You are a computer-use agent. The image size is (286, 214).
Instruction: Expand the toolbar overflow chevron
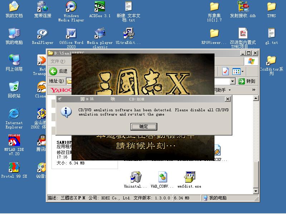point(254,90)
